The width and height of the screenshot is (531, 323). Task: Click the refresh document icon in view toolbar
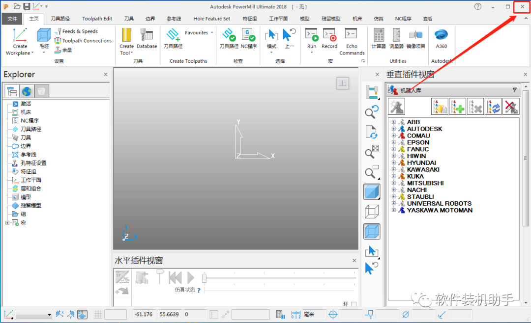coord(372,132)
